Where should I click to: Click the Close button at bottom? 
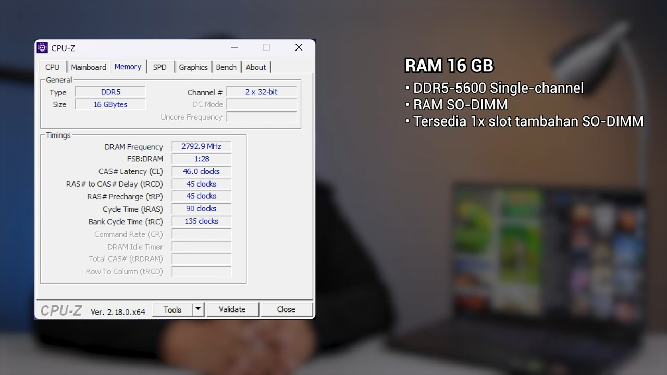(286, 309)
